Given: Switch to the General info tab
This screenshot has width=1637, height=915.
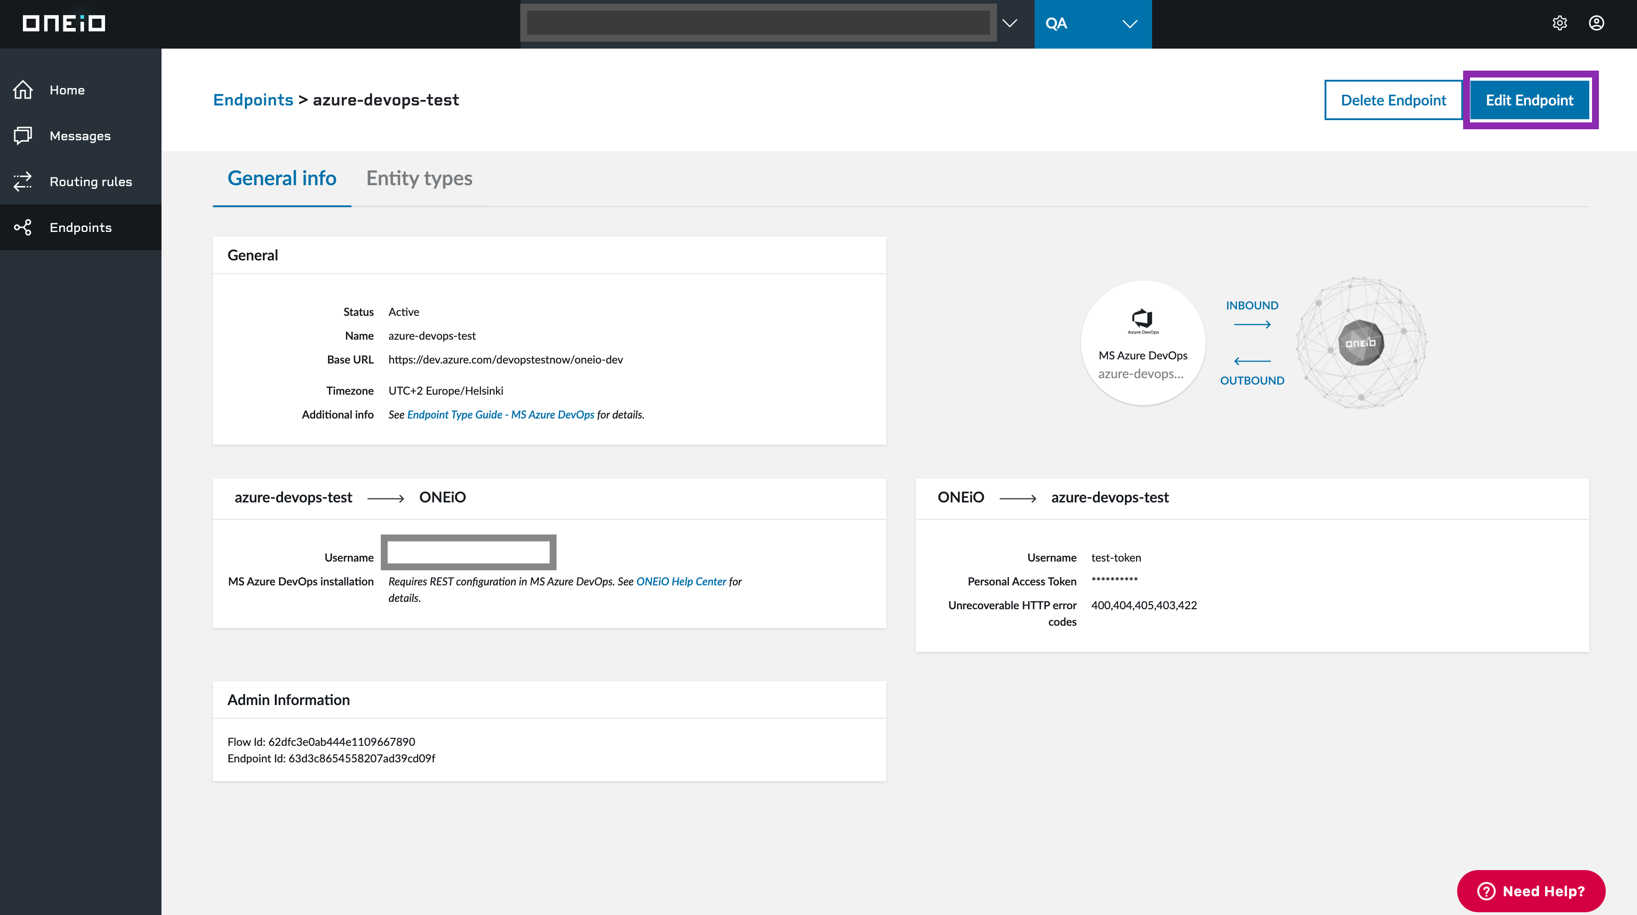Looking at the screenshot, I should point(282,178).
